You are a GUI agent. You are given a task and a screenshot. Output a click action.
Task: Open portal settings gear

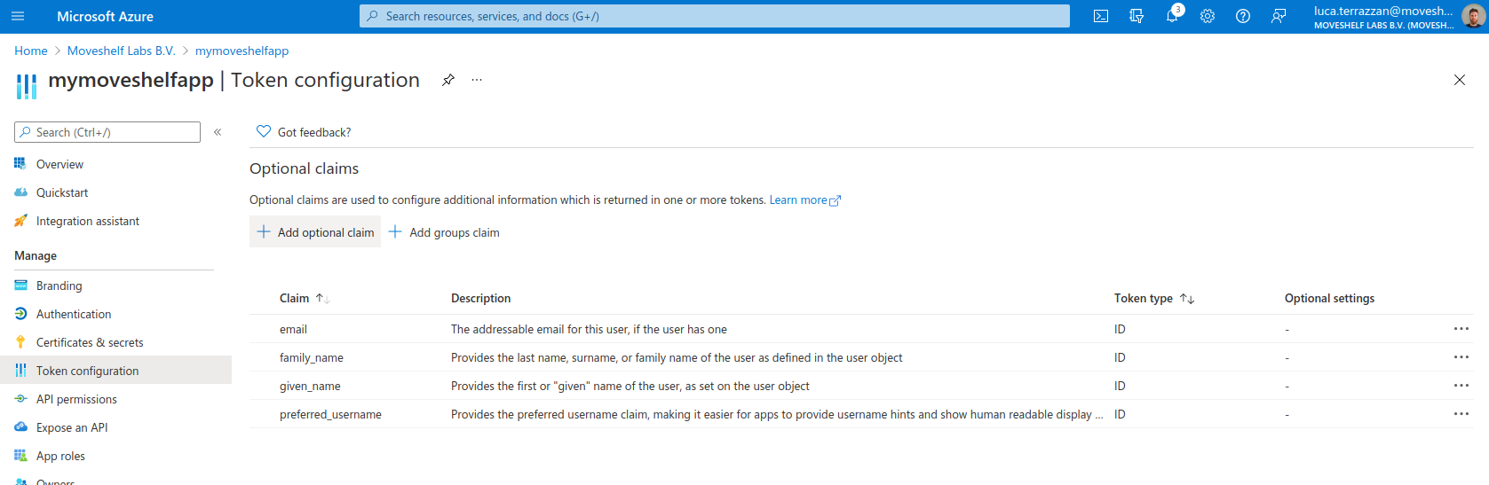[1208, 16]
